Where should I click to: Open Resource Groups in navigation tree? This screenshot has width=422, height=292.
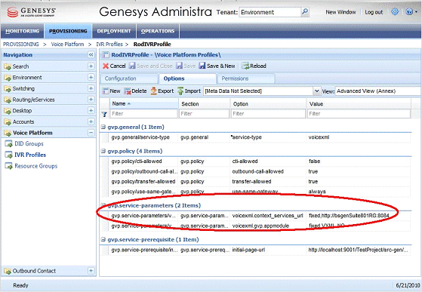[36, 166]
